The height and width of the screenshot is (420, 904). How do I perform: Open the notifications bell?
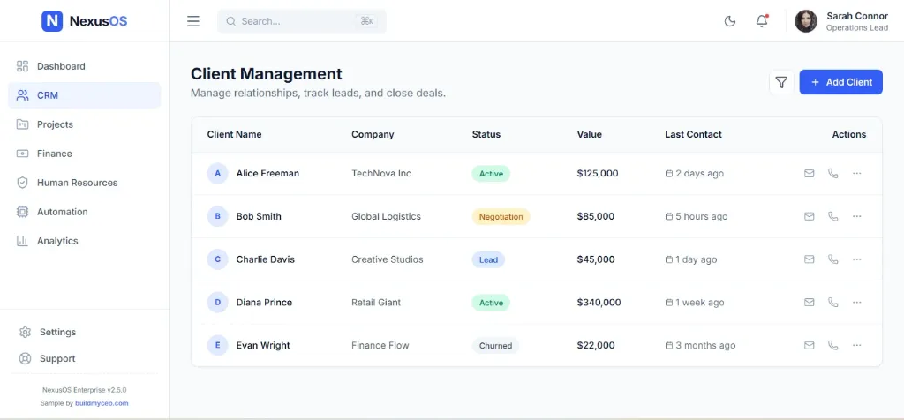tap(762, 21)
